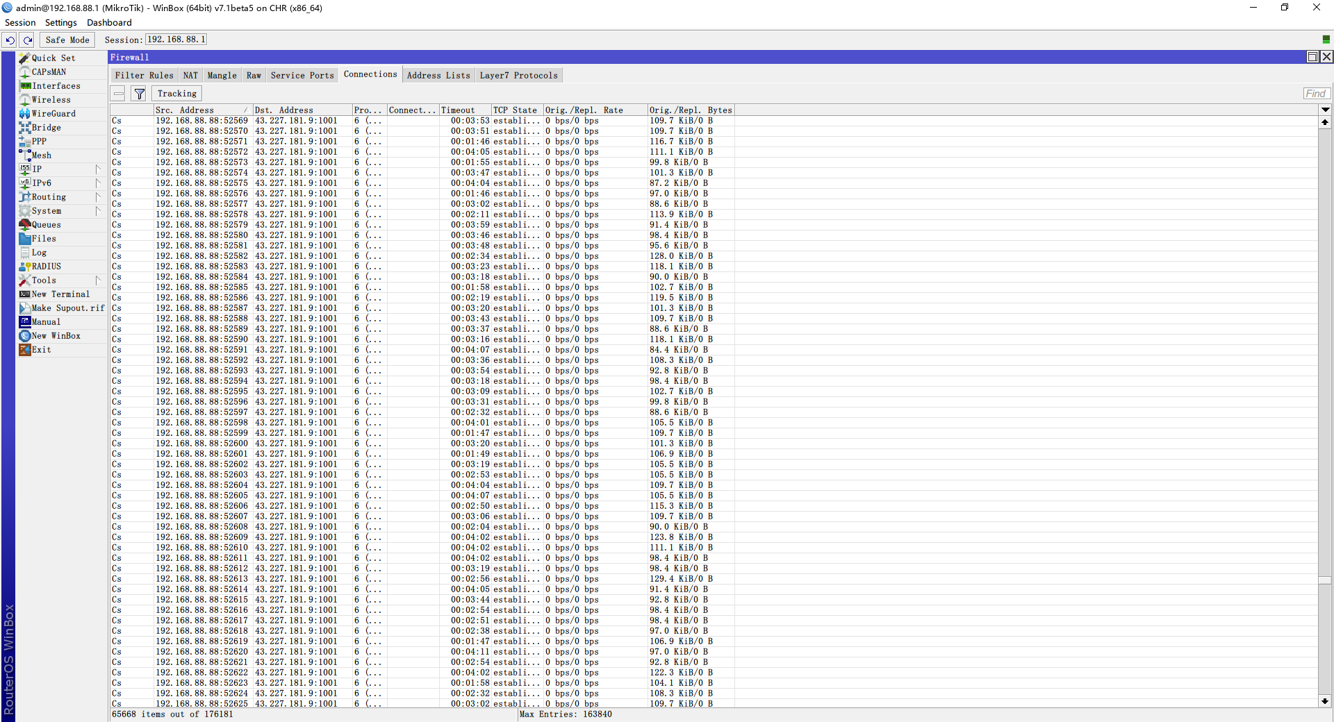Expand the IP submenu
Screen dimensions: 1334x722
(x=97, y=169)
